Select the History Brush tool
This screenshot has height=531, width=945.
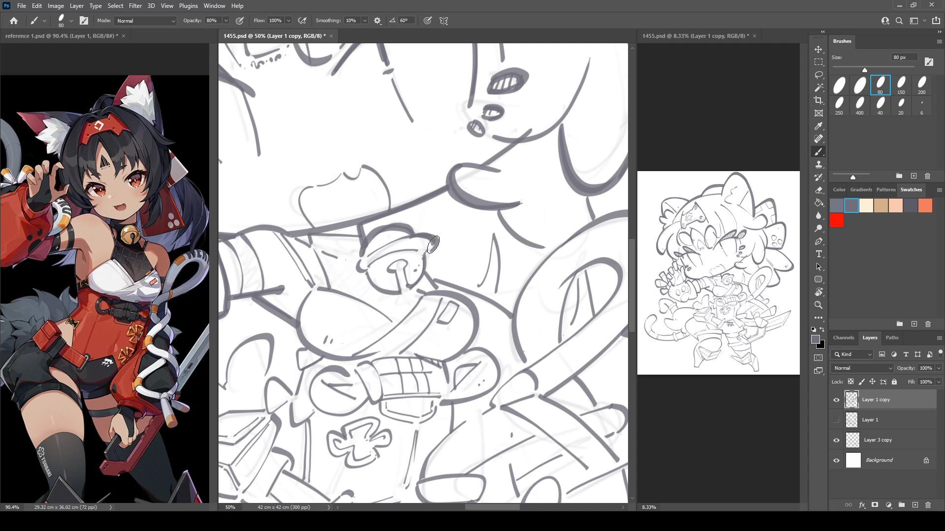pos(819,177)
